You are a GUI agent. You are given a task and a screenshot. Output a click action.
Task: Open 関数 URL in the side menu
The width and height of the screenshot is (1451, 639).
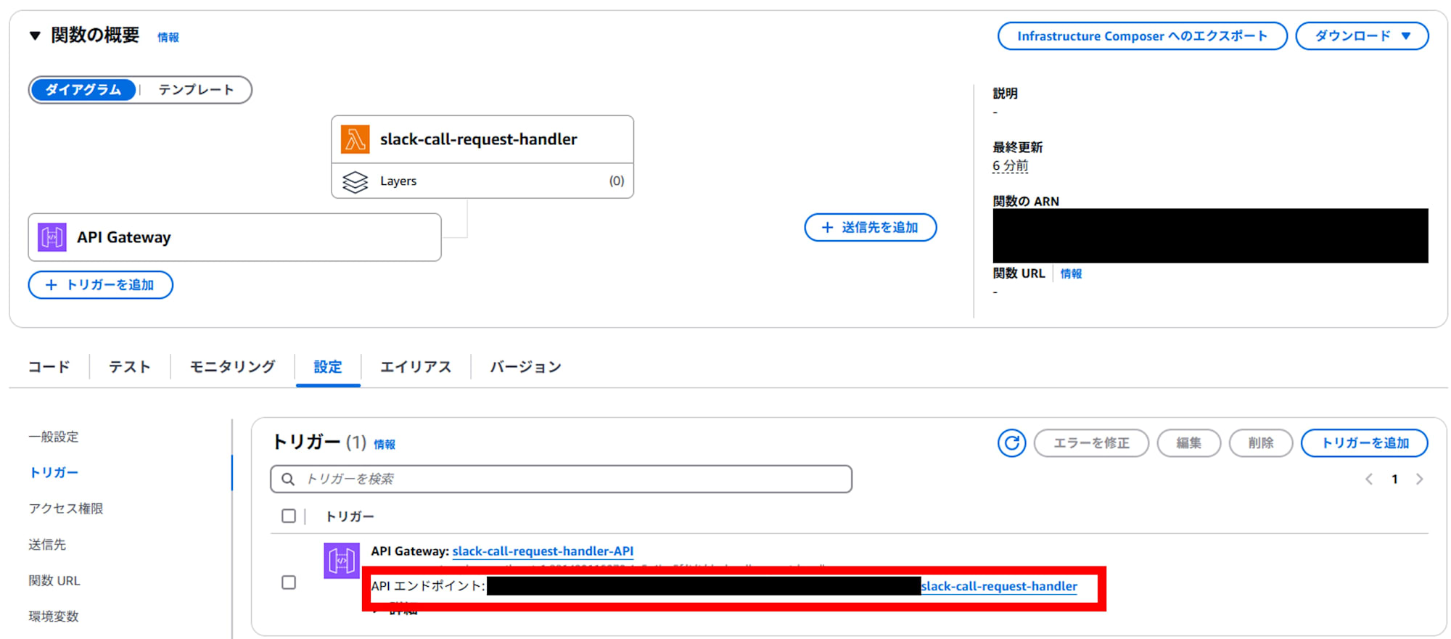point(54,580)
